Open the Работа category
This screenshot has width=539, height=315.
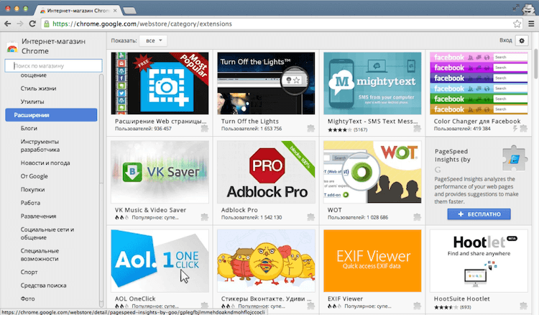point(30,203)
